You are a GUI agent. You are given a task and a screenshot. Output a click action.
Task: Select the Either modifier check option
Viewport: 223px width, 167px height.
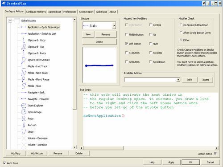tap(181, 40)
